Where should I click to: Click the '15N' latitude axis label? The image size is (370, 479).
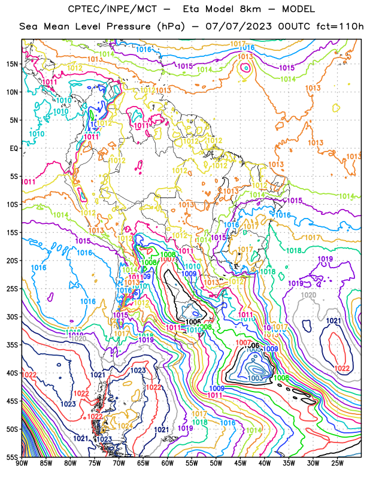[x=12, y=64]
